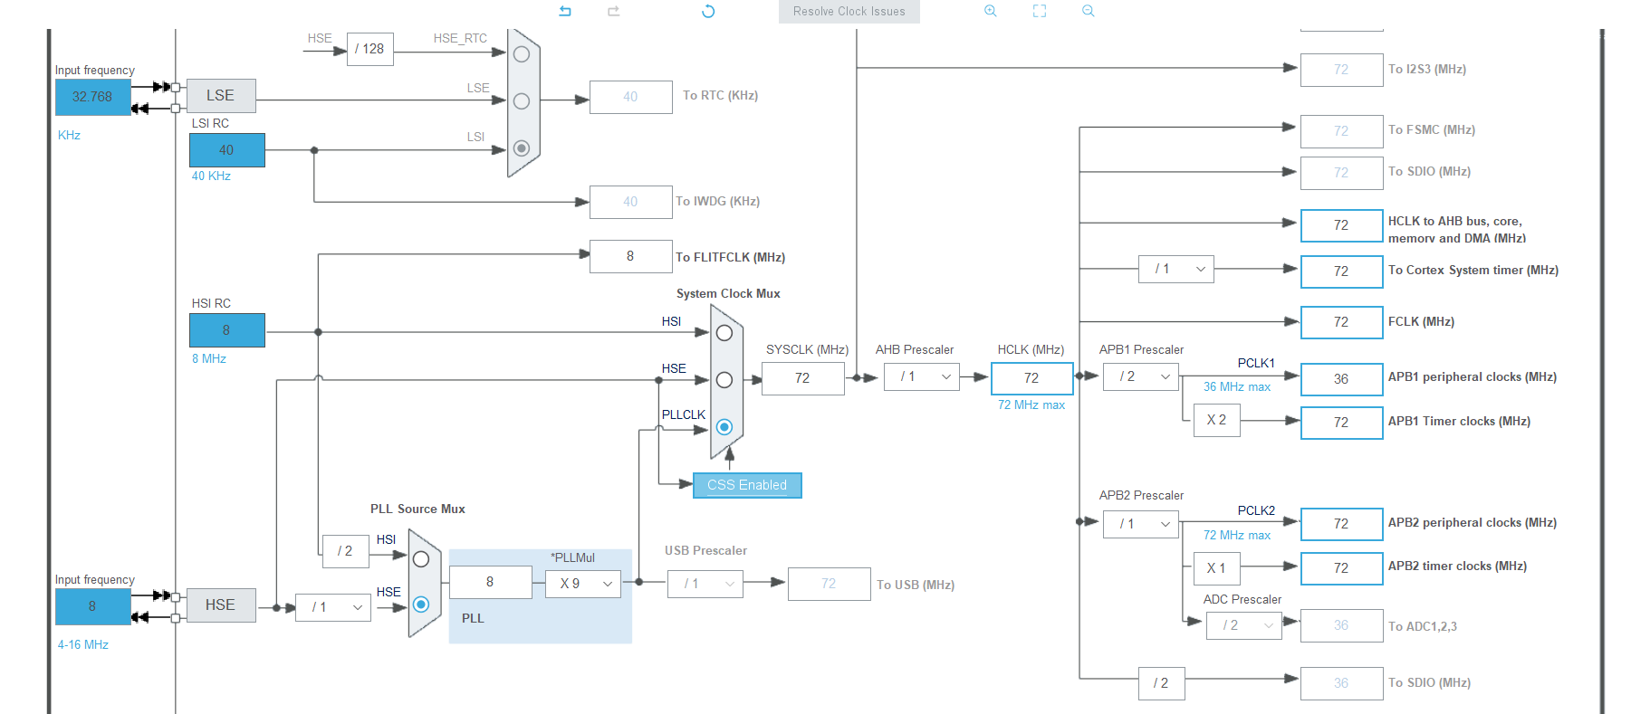The width and height of the screenshot is (1650, 714).
Task: Click APB2 timer clocks value 72
Action: (1341, 568)
